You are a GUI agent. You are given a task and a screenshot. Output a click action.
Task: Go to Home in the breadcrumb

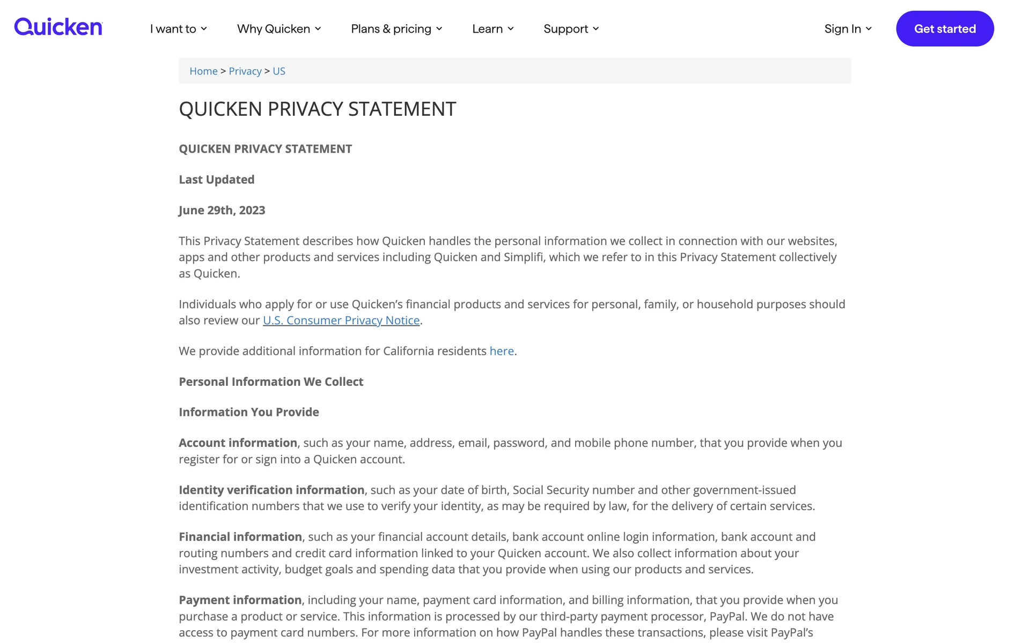tap(203, 71)
